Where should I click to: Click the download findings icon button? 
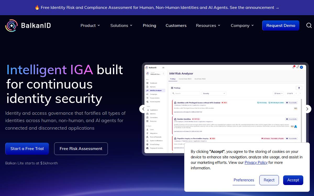(x=299, y=88)
